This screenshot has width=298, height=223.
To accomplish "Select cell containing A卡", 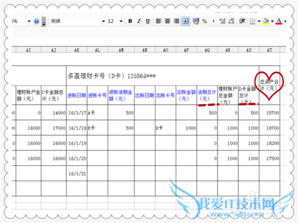I will 97,112.
